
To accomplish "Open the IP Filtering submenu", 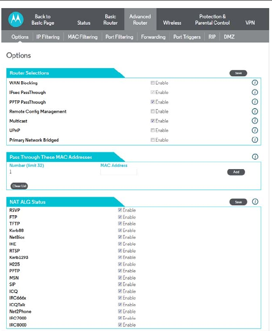I will click(x=48, y=37).
